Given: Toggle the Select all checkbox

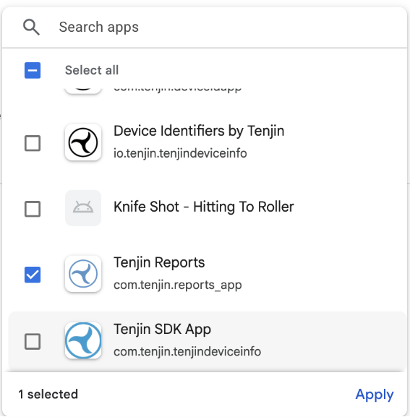Looking at the screenshot, I should coord(33,71).
